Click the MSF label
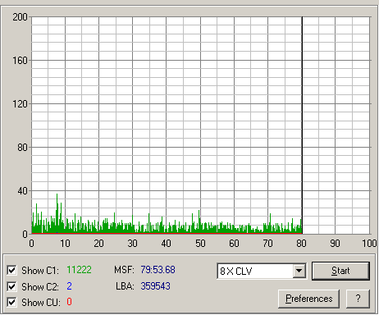The height and width of the screenshot is (315, 379). [x=125, y=270]
